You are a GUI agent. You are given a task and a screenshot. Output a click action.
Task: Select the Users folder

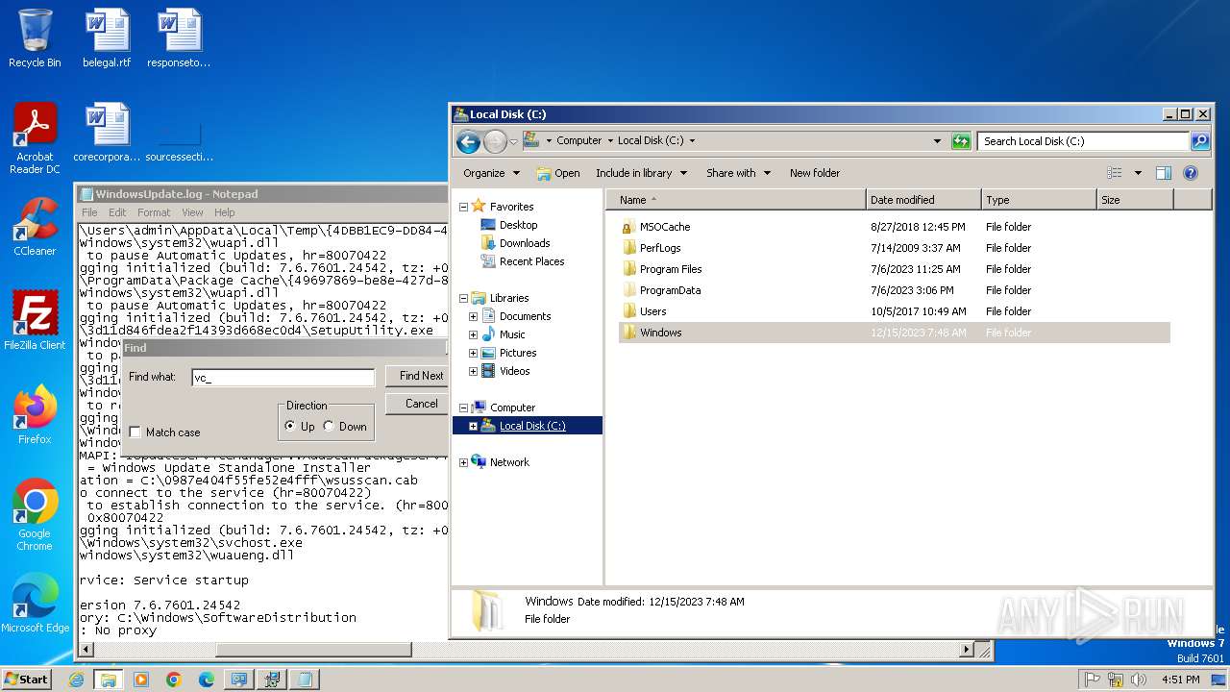click(652, 311)
